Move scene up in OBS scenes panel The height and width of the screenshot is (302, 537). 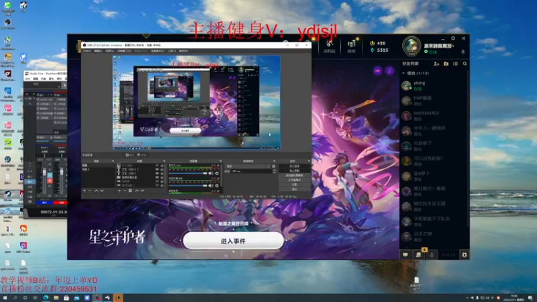click(x=96, y=191)
